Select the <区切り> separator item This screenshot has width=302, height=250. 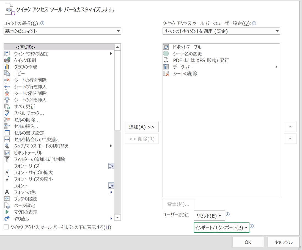pyautogui.click(x=26, y=47)
